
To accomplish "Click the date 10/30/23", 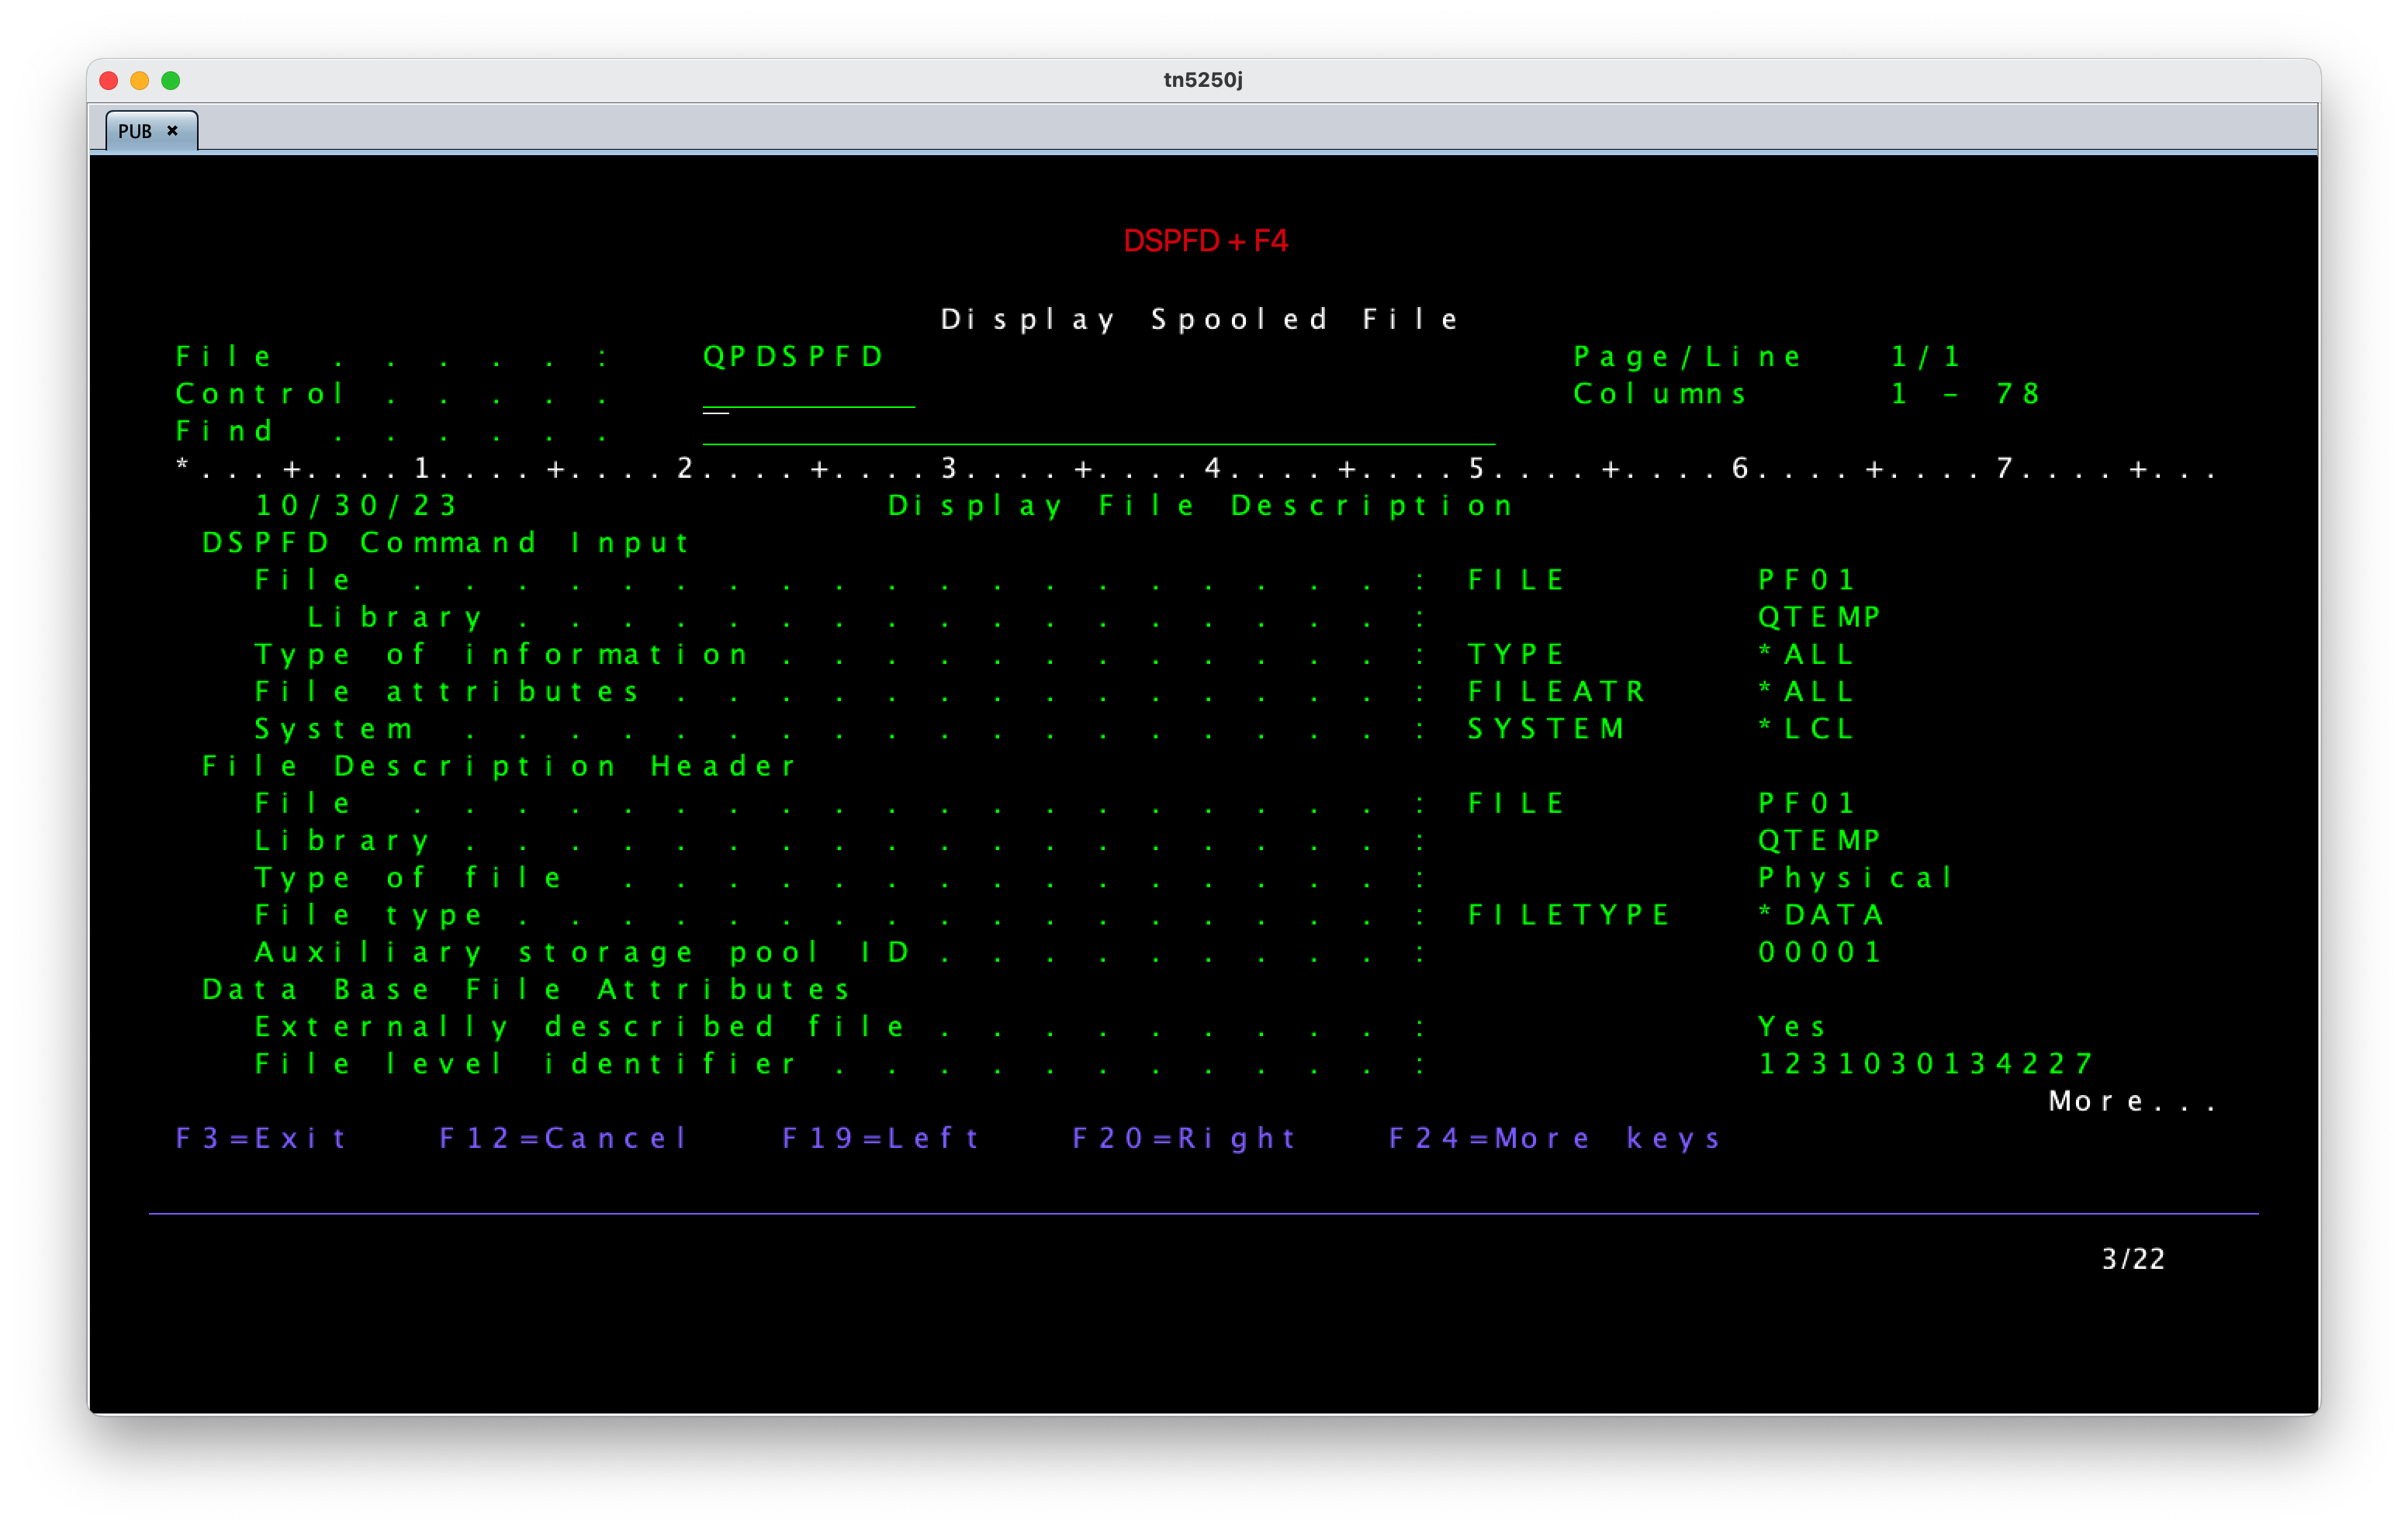I will coord(357,505).
